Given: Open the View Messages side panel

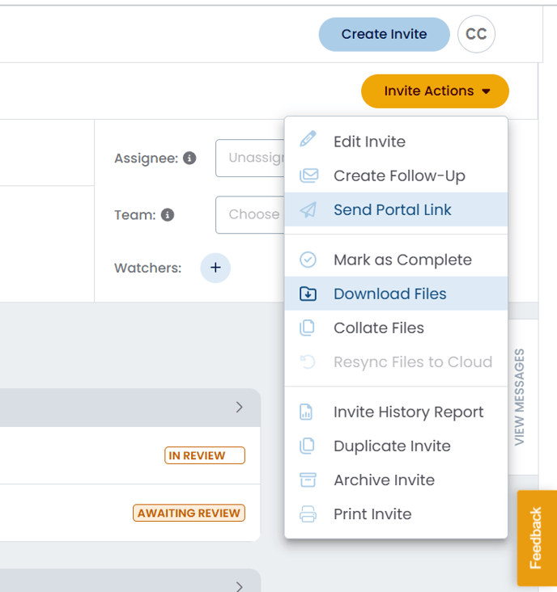Looking at the screenshot, I should tap(520, 396).
